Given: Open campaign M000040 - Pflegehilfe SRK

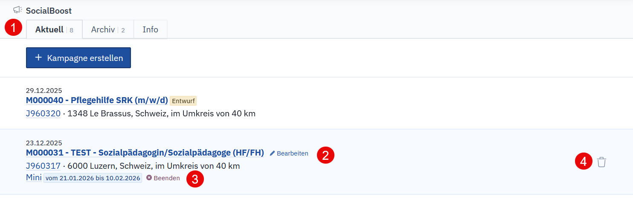Looking at the screenshot, I should coord(97,101).
